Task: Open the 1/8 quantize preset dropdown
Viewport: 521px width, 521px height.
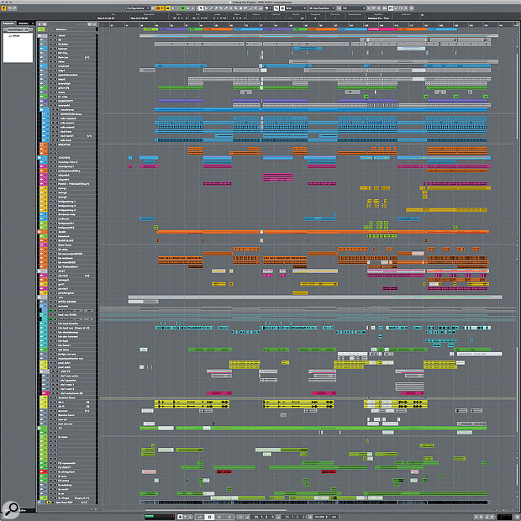Action: [x=354, y=8]
